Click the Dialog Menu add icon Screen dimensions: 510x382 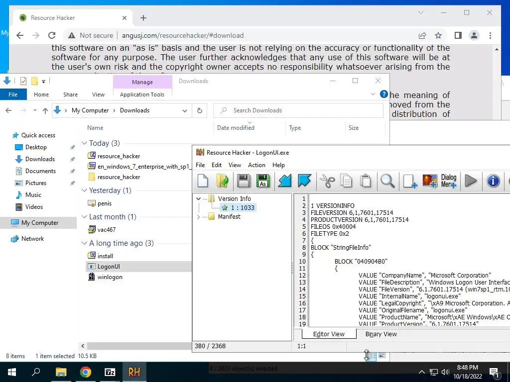pos(449,181)
